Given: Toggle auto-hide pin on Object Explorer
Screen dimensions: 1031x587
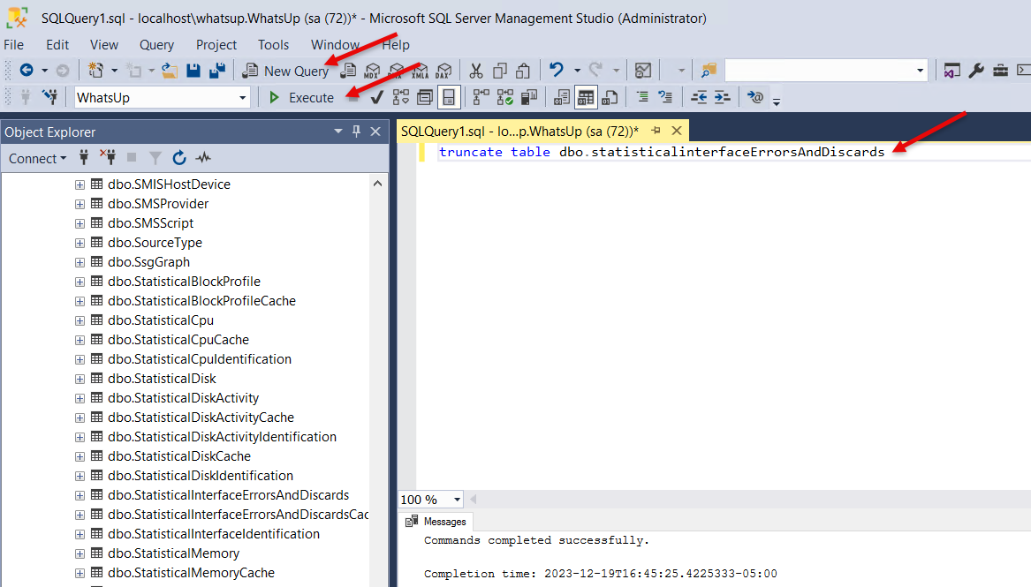Looking at the screenshot, I should [x=357, y=132].
